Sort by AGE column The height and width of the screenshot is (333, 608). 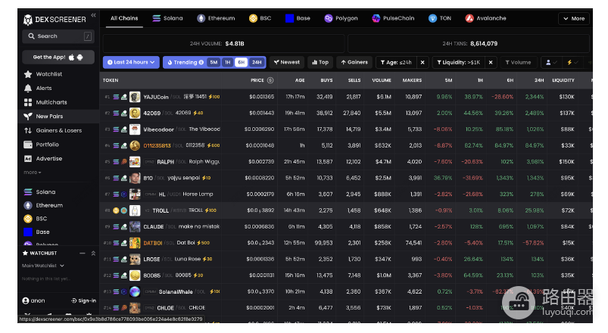(300, 80)
